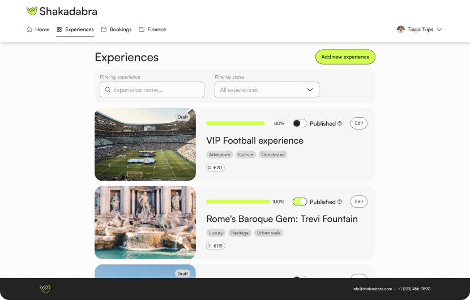Image resolution: width=470 pixels, height=300 pixels.
Task: Toggle Published on the third experience card
Action: 300,277
